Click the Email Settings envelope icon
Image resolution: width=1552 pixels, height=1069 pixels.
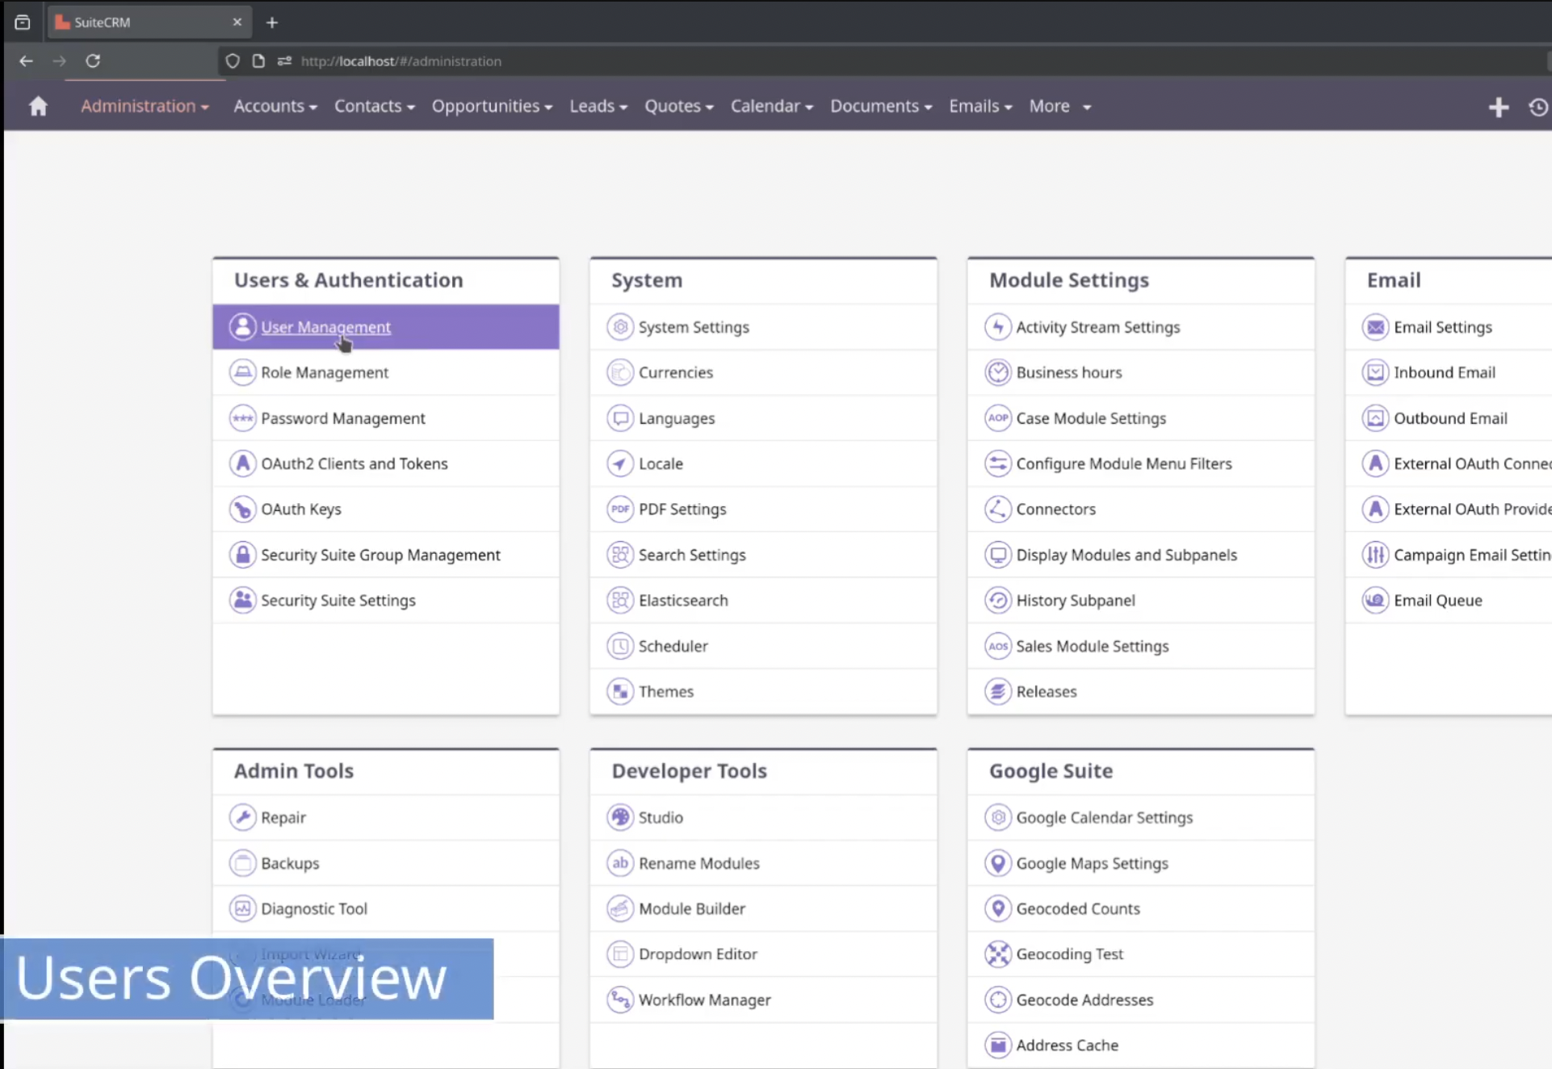pos(1375,326)
